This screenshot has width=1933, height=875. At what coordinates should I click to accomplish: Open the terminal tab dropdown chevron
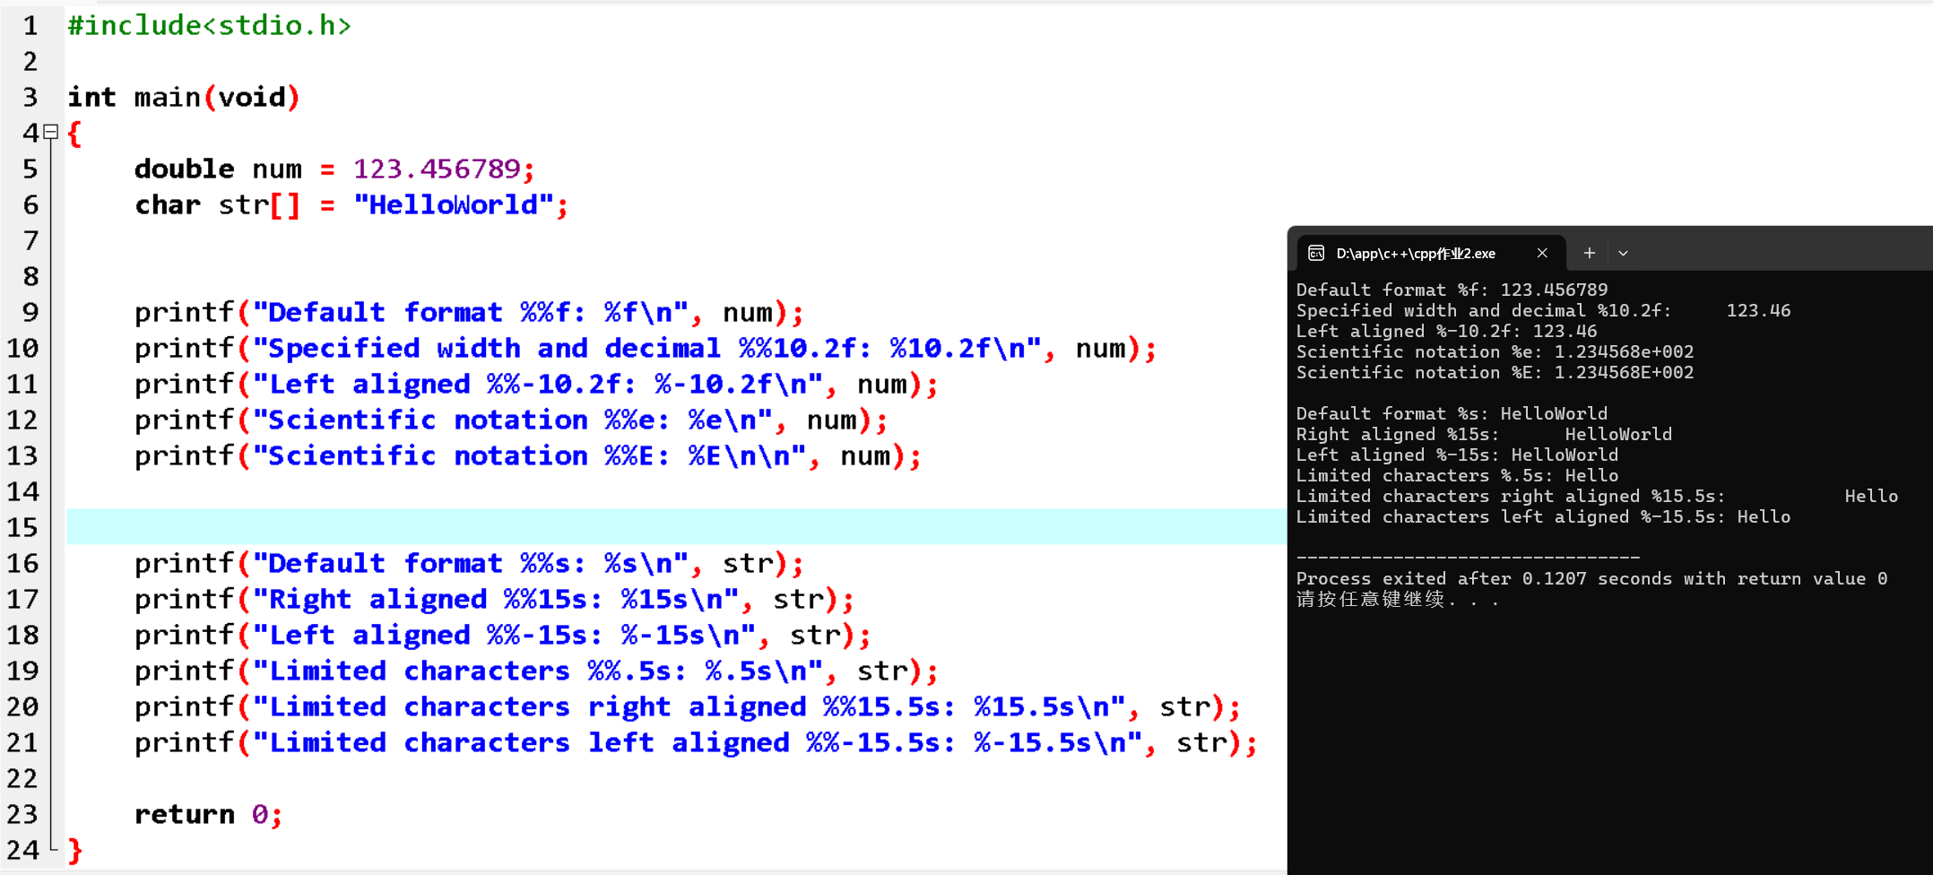click(x=1623, y=254)
